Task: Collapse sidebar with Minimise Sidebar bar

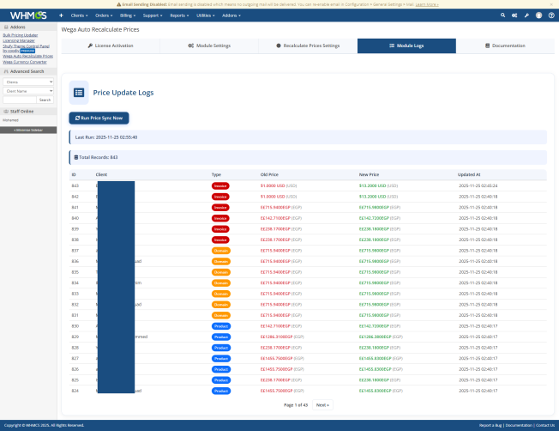Action: 28,130
